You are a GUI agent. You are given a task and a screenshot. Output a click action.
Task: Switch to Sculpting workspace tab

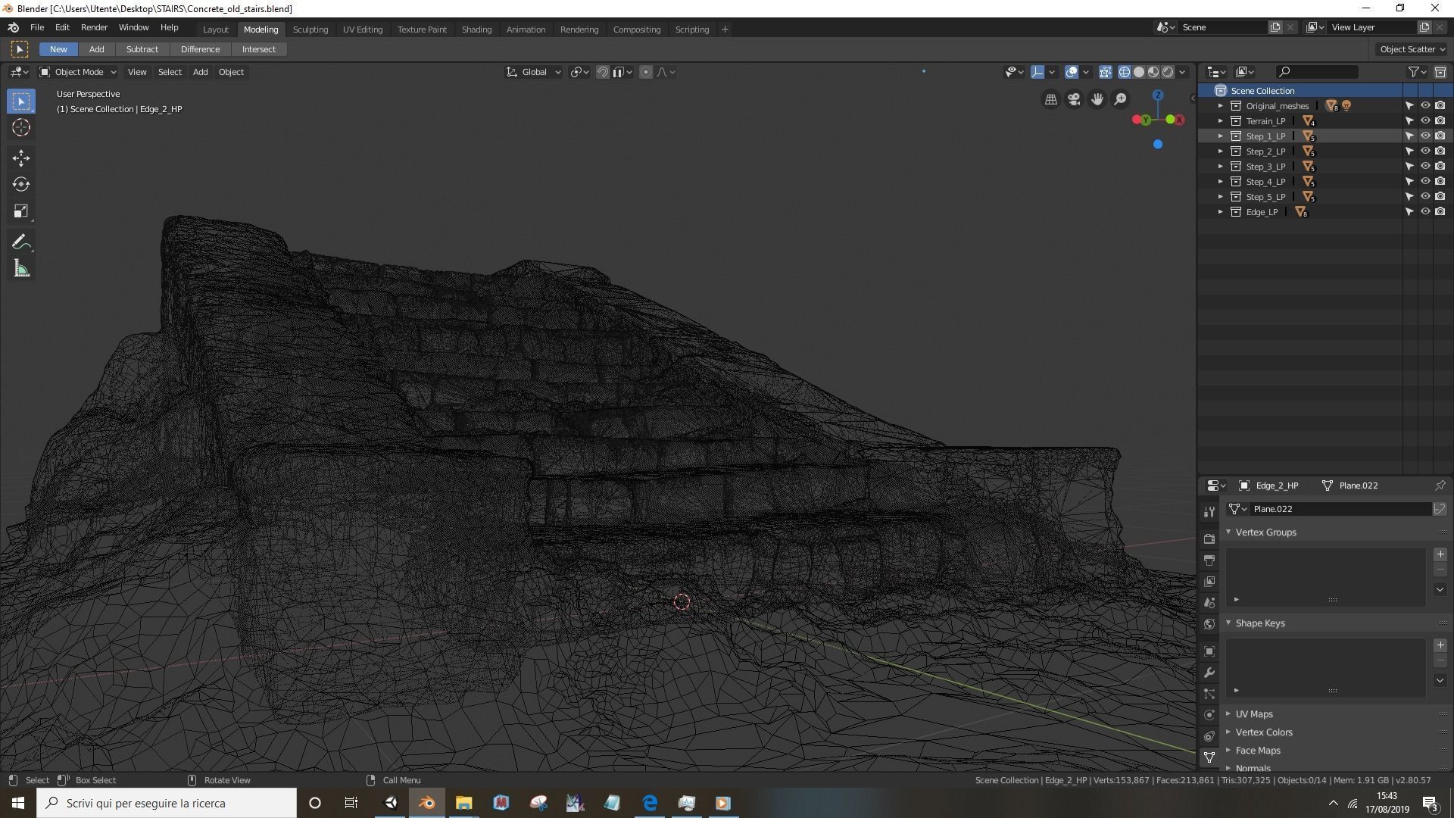(x=310, y=30)
